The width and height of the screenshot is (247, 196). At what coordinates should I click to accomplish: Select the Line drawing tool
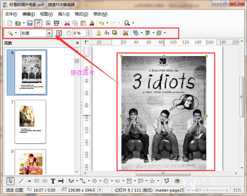pos(21,181)
